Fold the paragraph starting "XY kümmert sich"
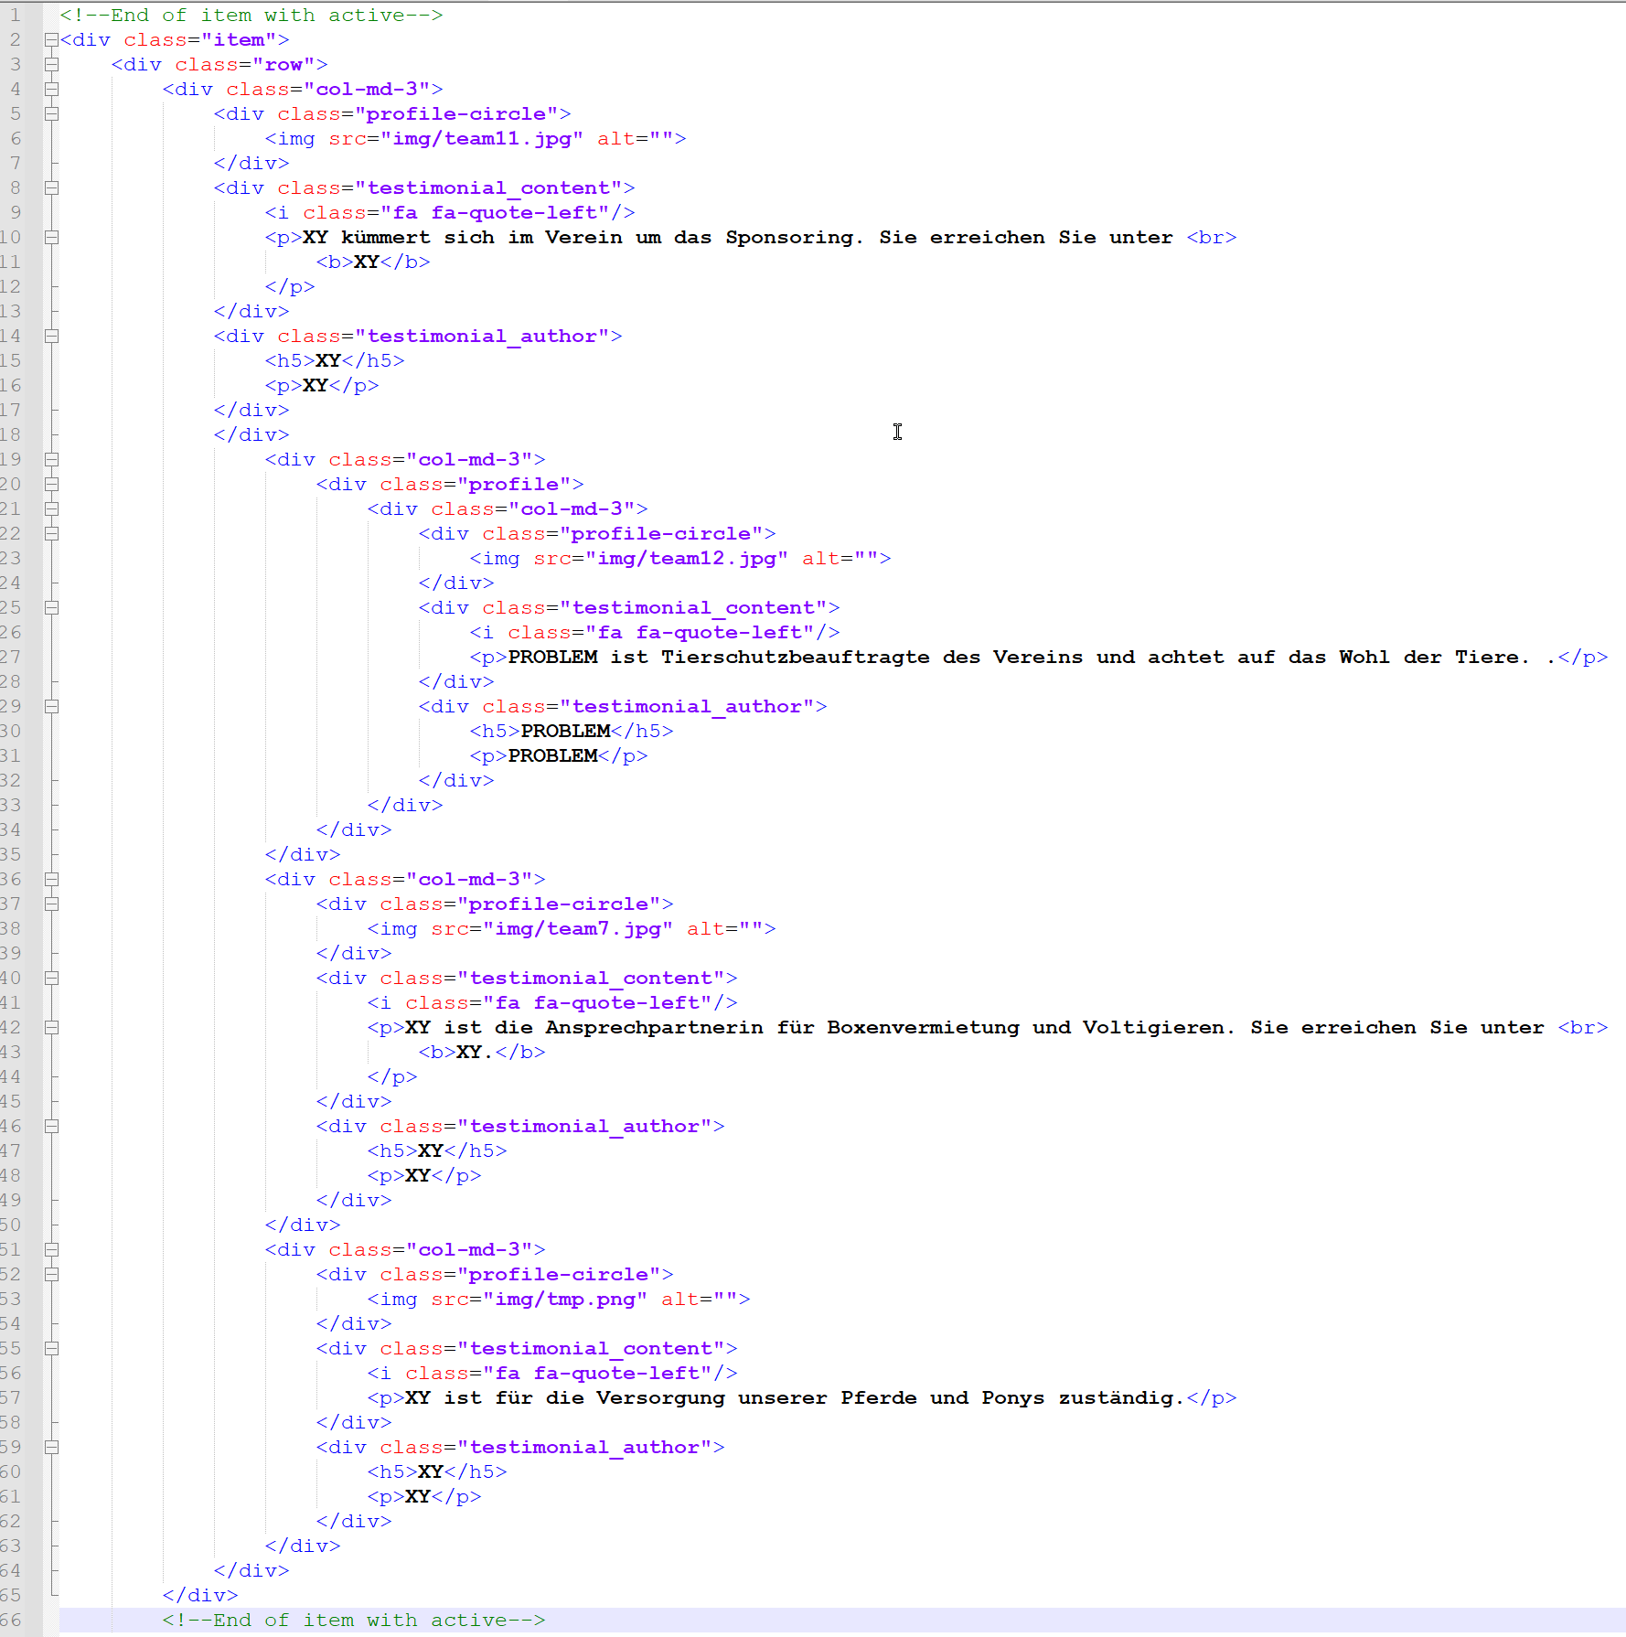Image resolution: width=1626 pixels, height=1637 pixels. tap(51, 238)
